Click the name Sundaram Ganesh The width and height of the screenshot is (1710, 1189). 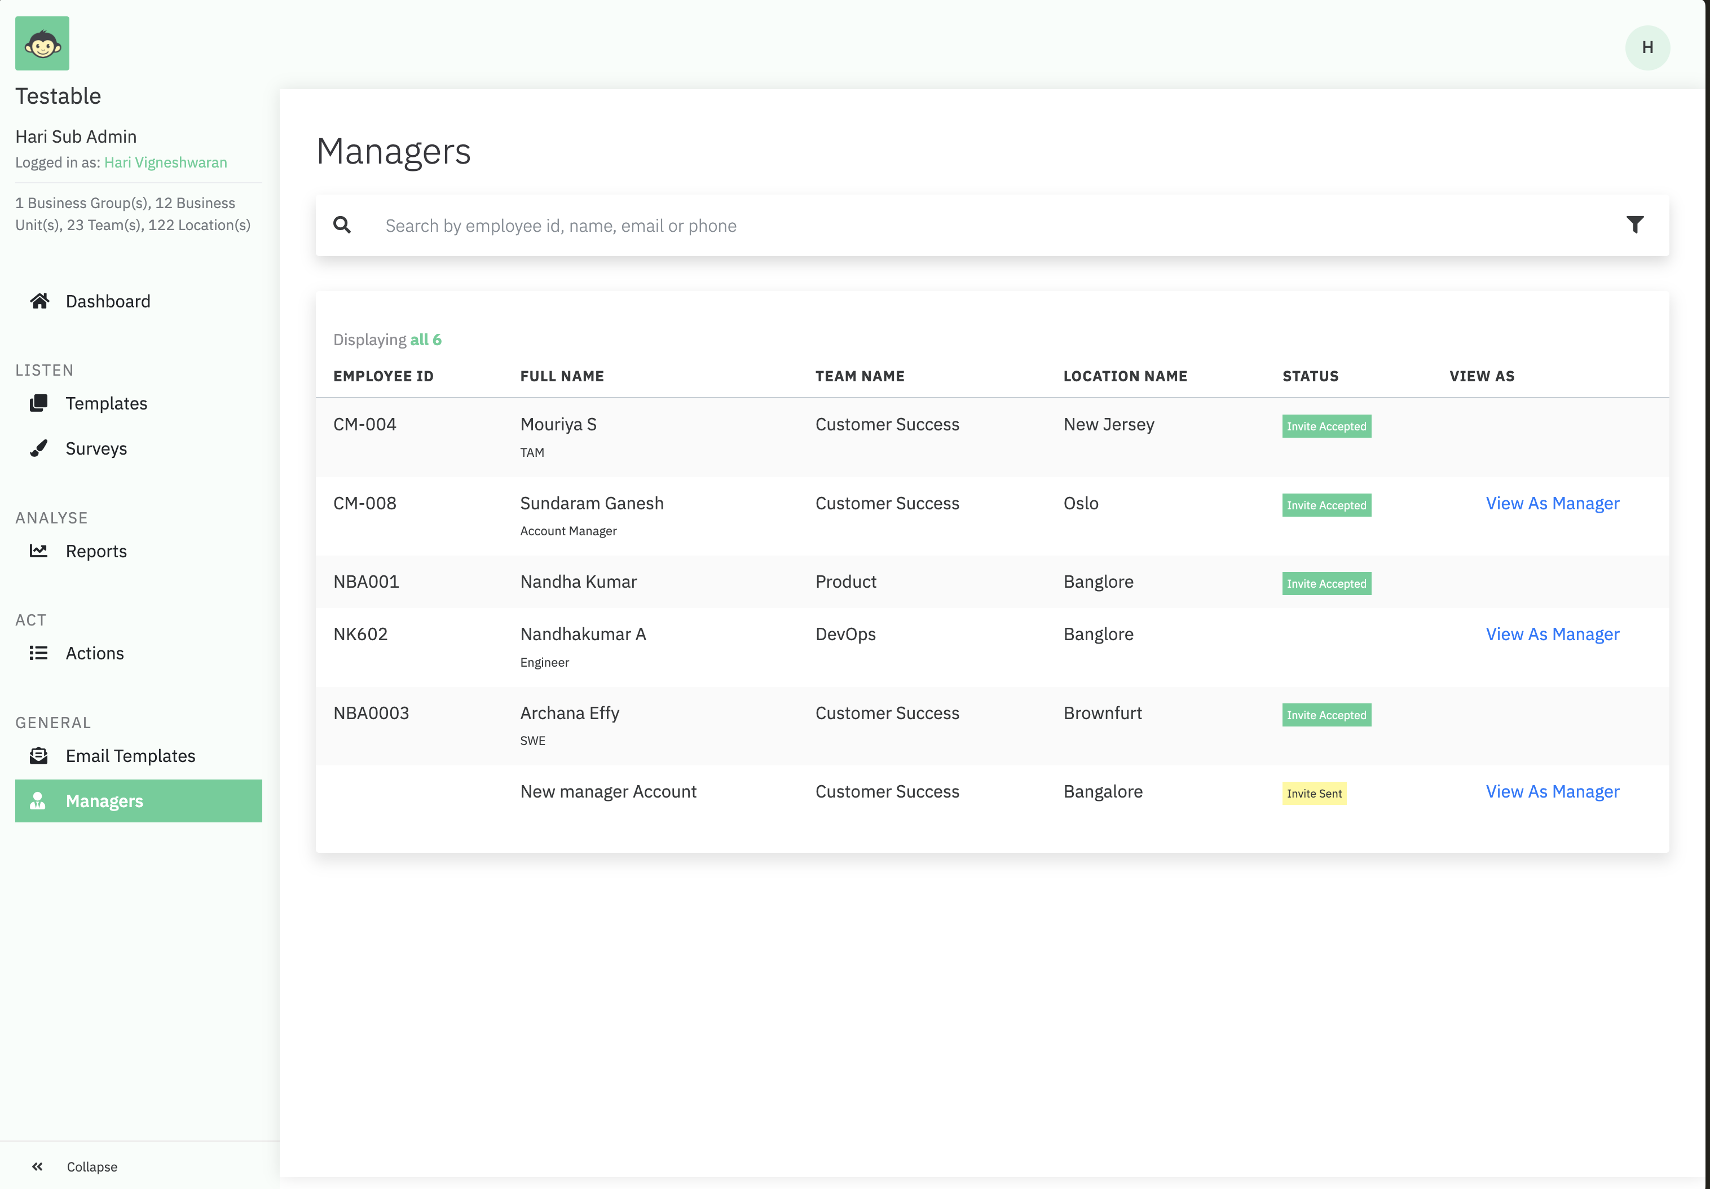point(592,504)
